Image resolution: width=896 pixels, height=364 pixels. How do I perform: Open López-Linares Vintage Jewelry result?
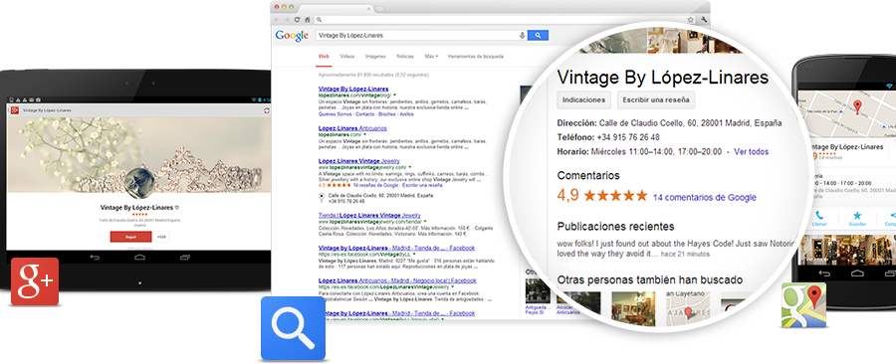[x=358, y=161]
